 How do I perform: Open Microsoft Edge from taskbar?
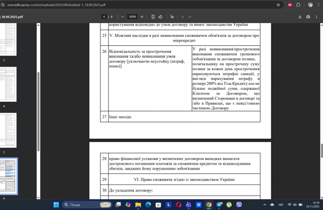point(148,205)
